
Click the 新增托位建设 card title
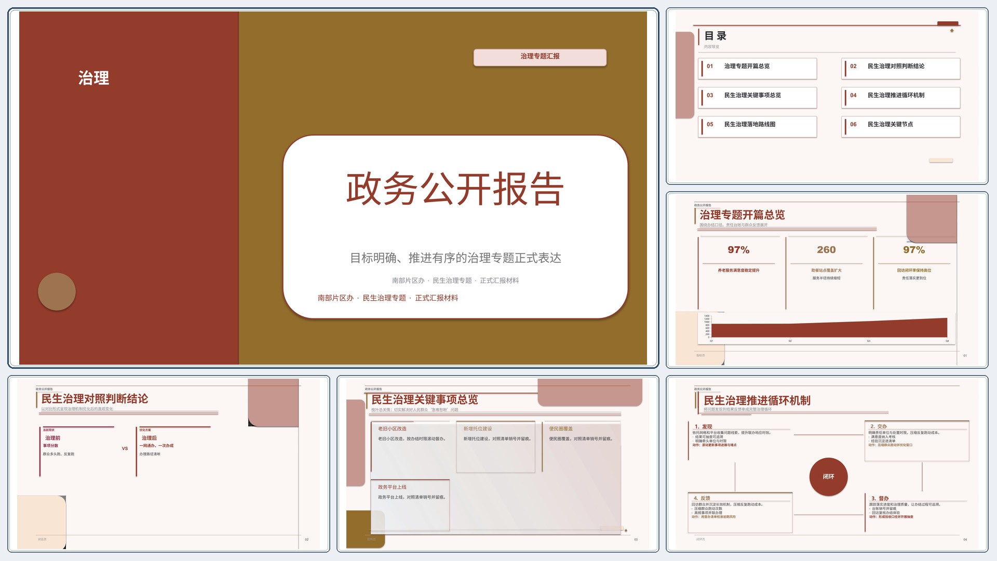478,429
